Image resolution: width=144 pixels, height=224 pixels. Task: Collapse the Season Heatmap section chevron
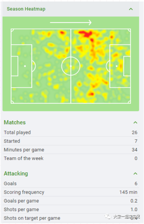(131, 9)
